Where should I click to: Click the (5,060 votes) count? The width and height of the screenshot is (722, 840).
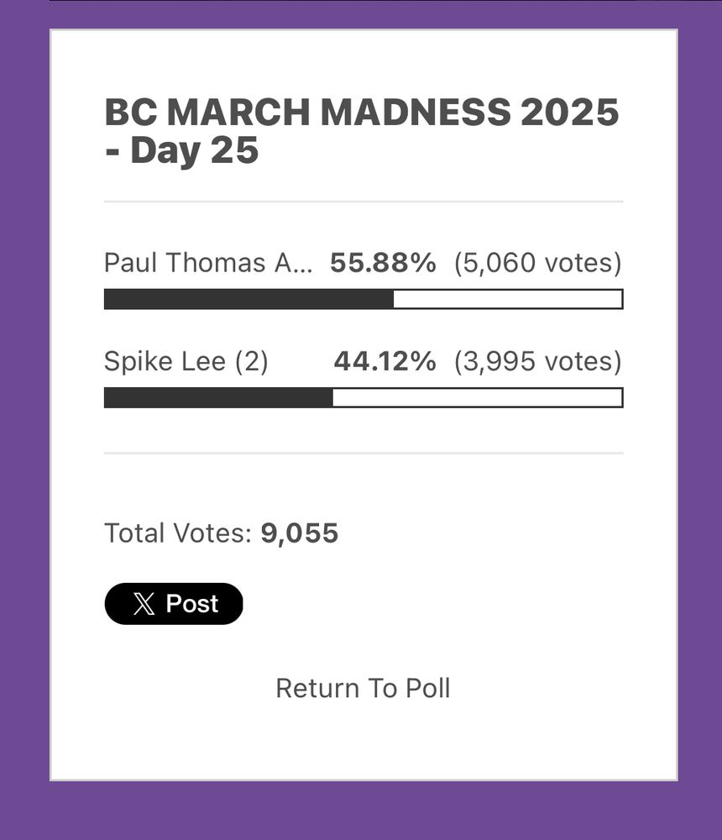(x=538, y=263)
